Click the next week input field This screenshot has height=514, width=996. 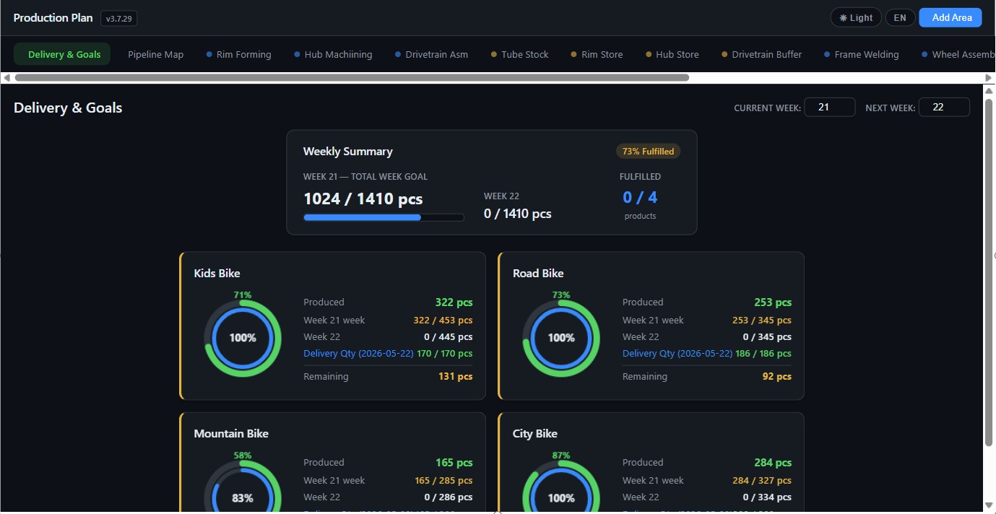tap(944, 108)
